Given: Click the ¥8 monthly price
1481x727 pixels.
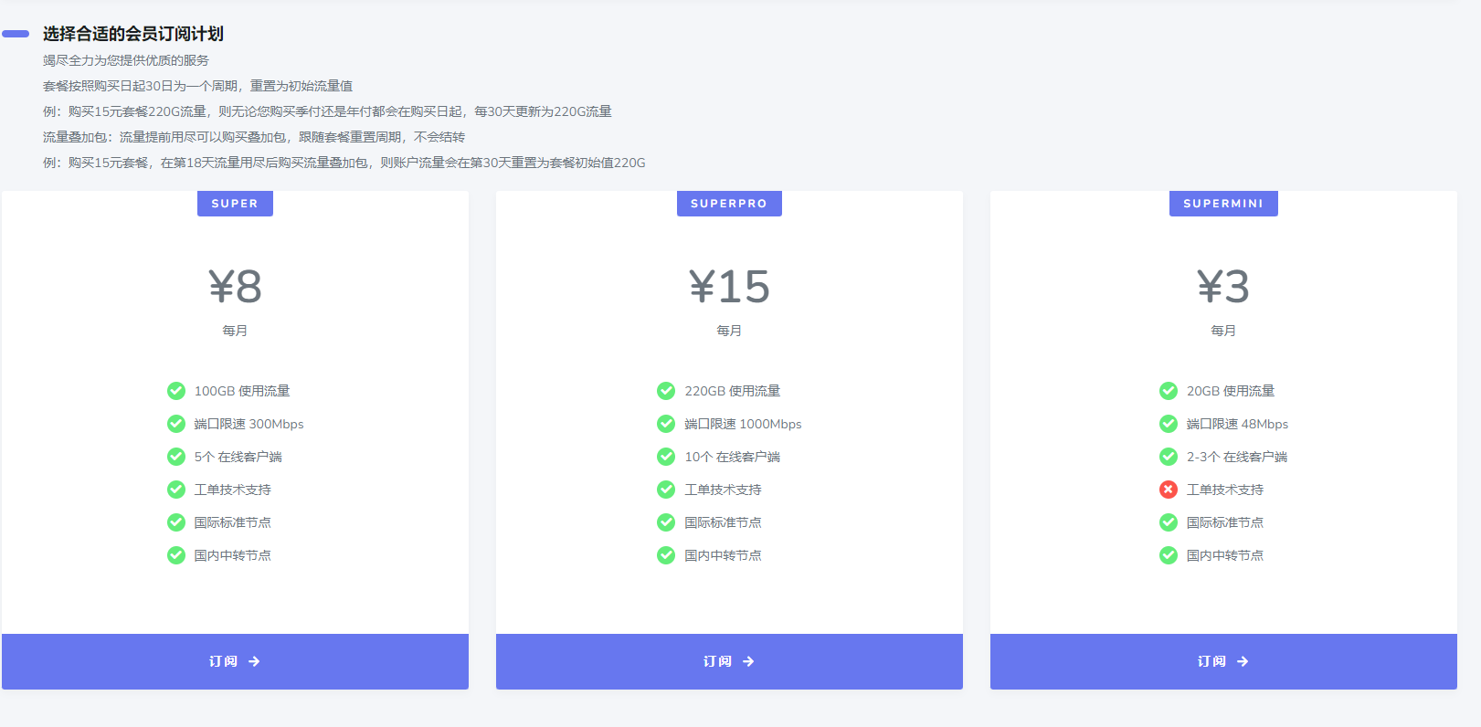Looking at the screenshot, I should [235, 287].
